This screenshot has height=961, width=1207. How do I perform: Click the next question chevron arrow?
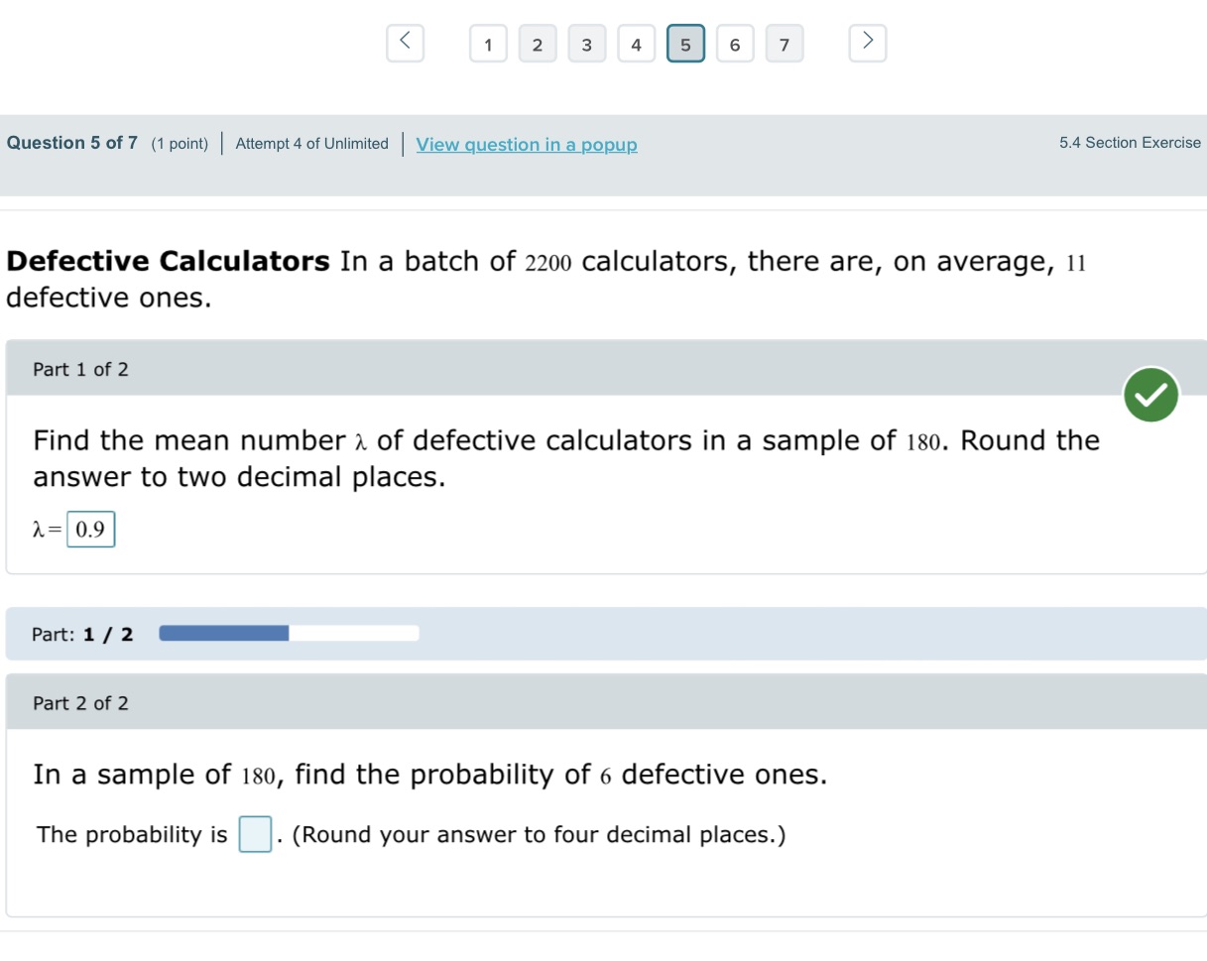pyautogui.click(x=867, y=43)
